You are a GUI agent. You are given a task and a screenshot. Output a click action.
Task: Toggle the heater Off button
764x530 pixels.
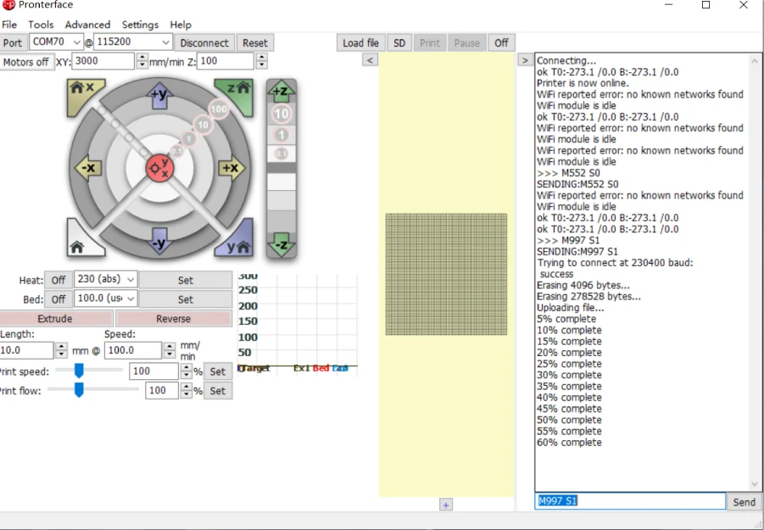point(58,280)
